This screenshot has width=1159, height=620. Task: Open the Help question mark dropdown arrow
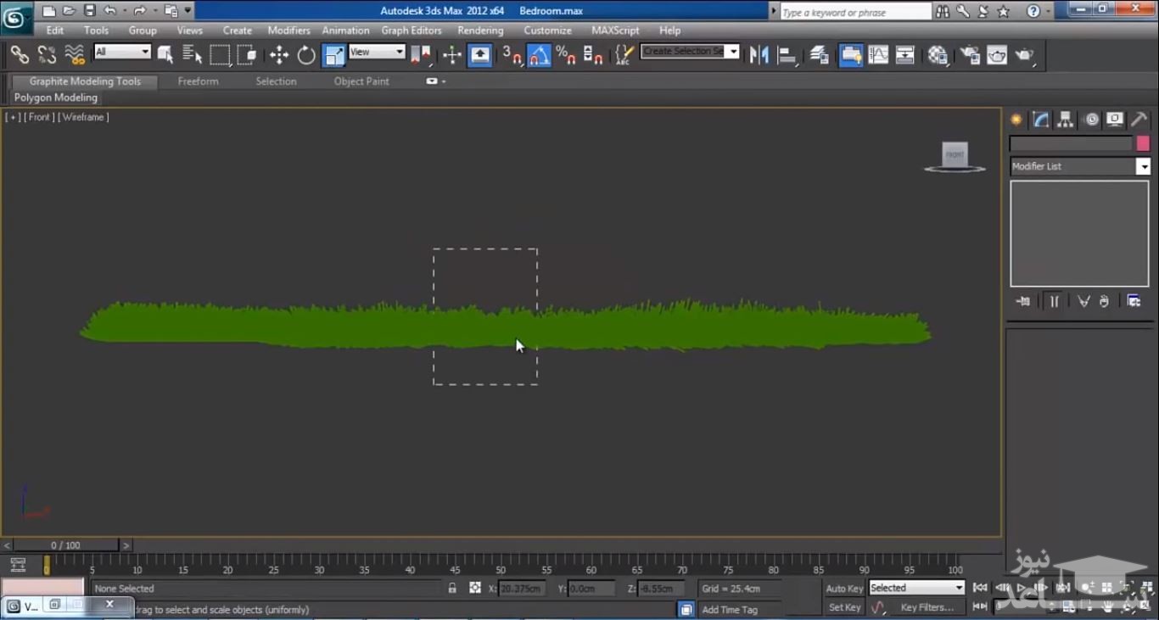pyautogui.click(x=1047, y=12)
